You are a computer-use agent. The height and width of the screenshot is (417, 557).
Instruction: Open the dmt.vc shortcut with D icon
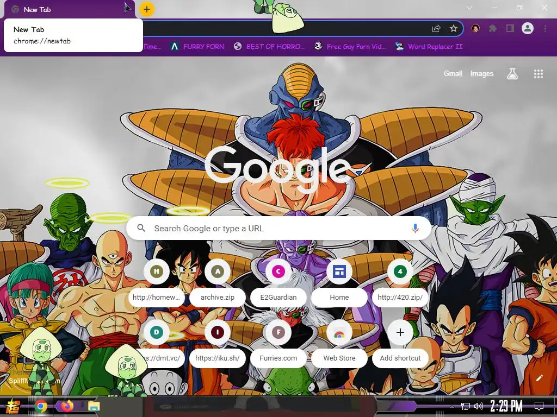(156, 343)
